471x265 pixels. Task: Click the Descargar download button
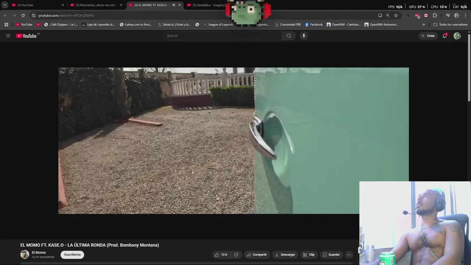pos(285,255)
